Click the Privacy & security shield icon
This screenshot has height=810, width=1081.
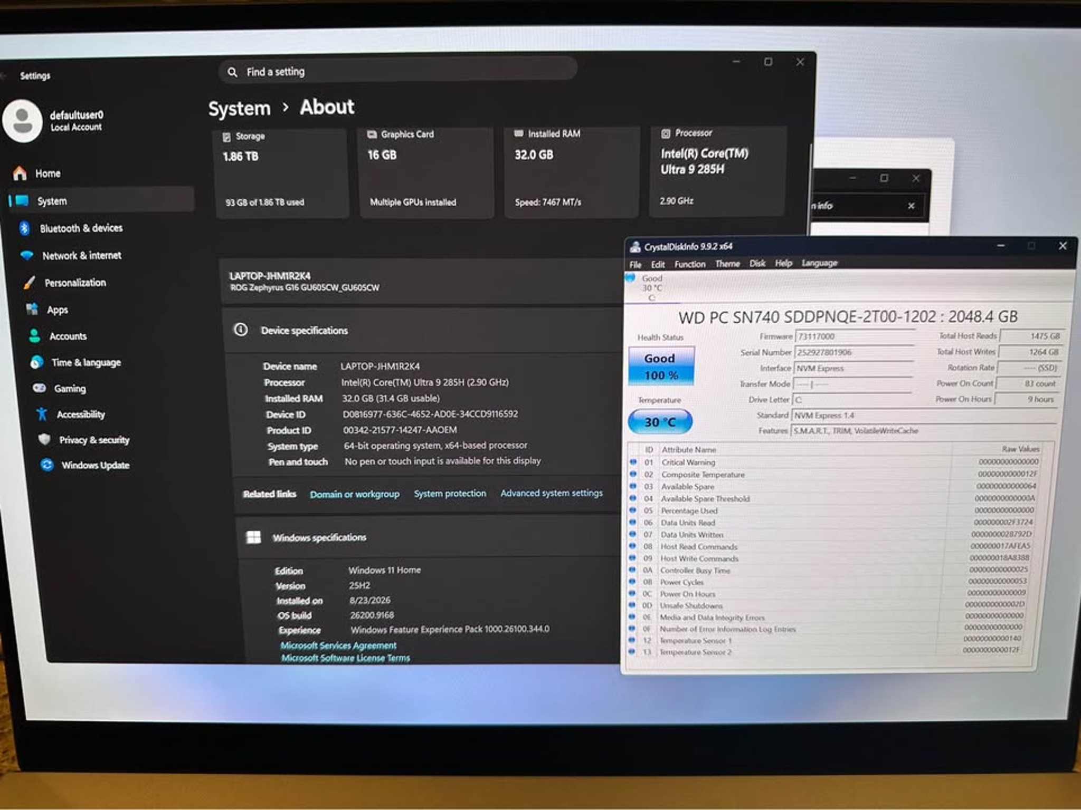(44, 439)
